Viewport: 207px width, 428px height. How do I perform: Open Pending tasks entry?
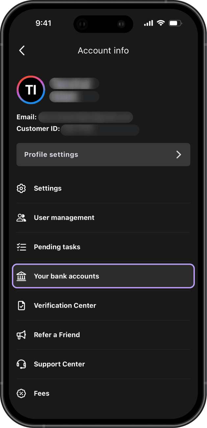pyautogui.click(x=103, y=247)
